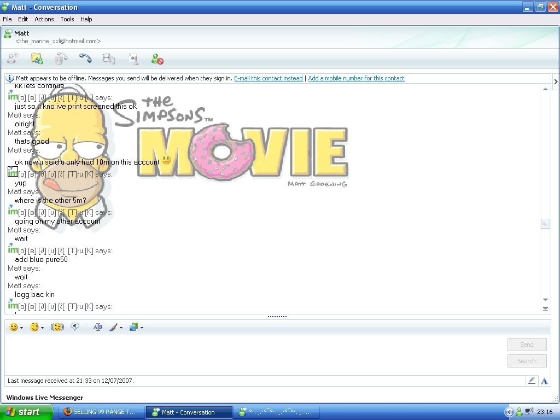The image size is (560, 420).
Task: Switch to text typing mode with the A icon
Action: coord(544,381)
